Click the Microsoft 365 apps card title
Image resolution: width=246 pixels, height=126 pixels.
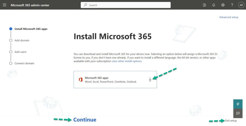click(97, 78)
